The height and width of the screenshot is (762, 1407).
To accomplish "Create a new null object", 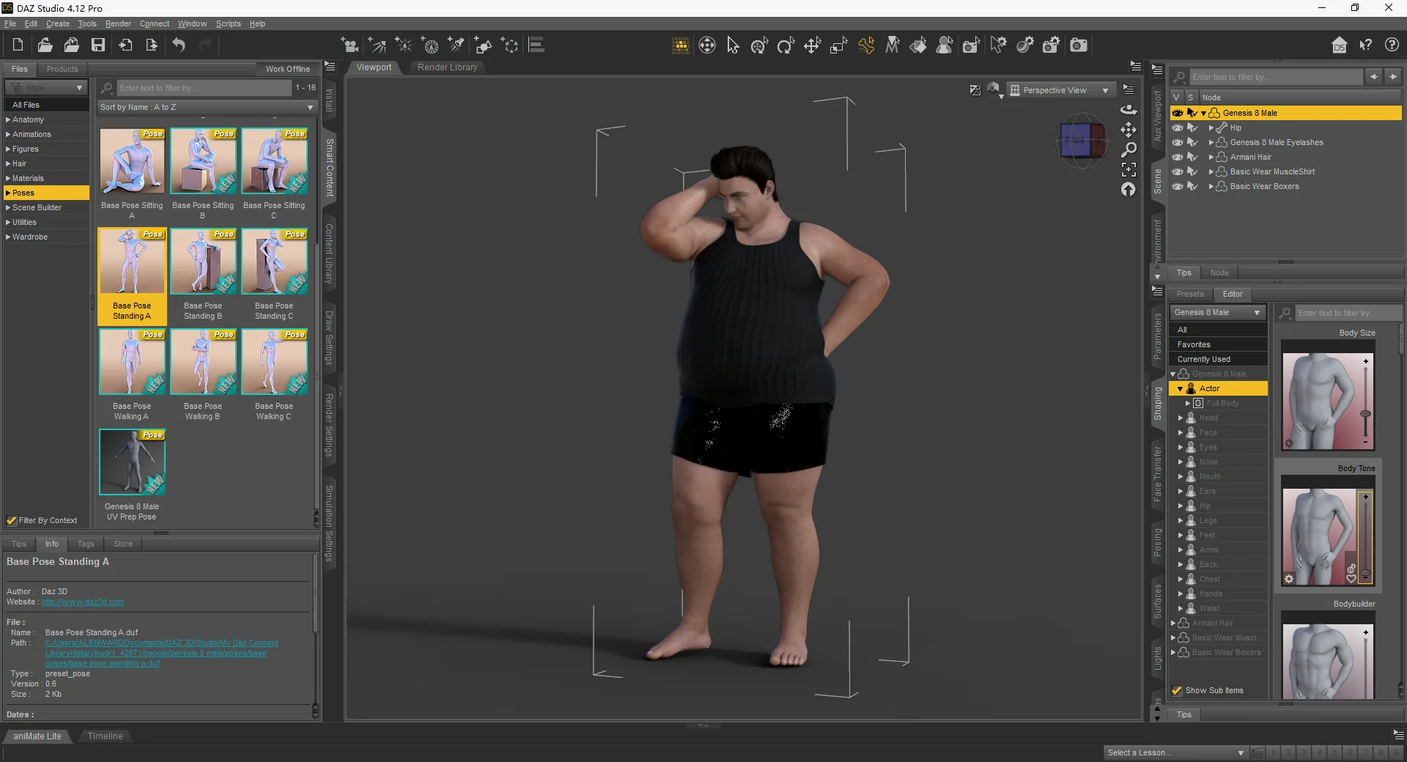I will (x=510, y=45).
